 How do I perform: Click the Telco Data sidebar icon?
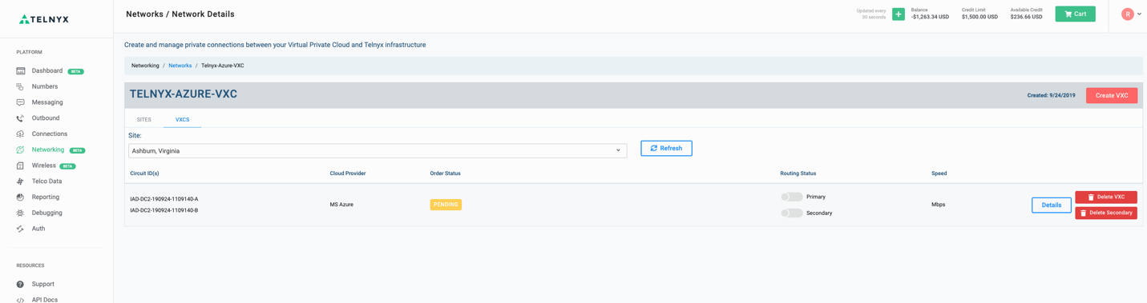21,181
